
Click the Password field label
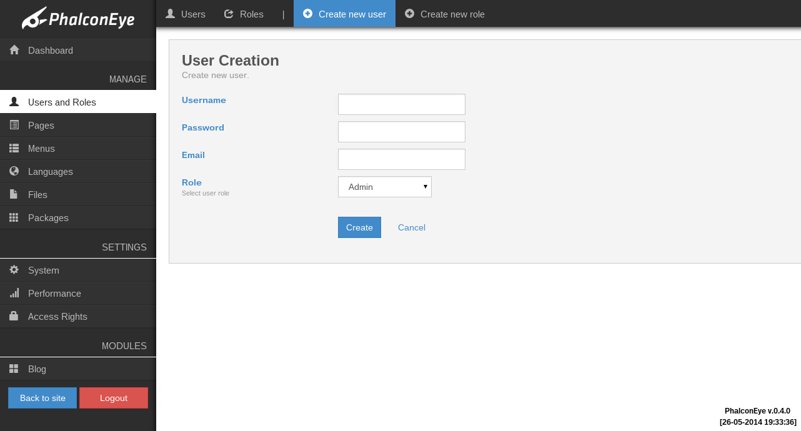[x=203, y=127]
